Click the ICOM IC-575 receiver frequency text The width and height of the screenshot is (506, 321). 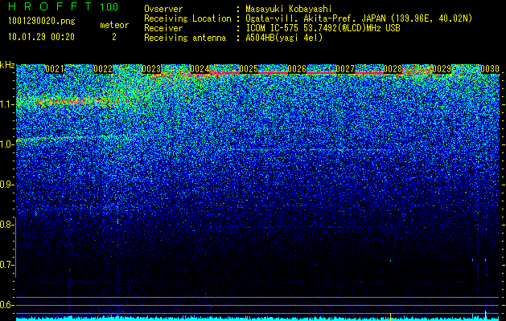(323, 28)
